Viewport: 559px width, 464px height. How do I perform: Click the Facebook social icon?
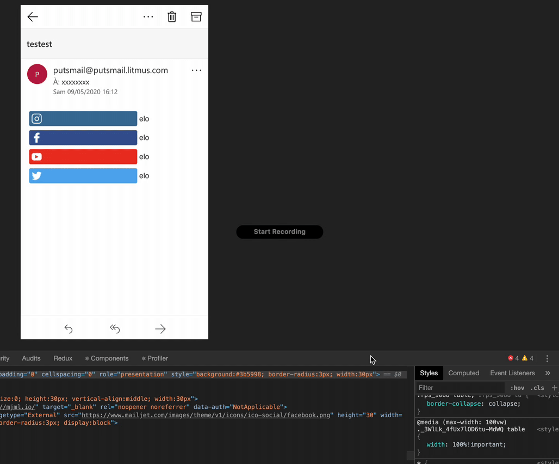(37, 138)
